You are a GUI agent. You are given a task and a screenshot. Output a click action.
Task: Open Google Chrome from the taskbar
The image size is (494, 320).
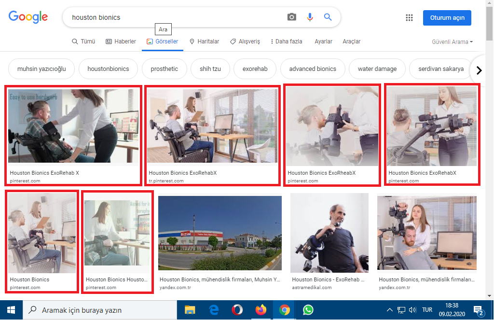[285, 310]
